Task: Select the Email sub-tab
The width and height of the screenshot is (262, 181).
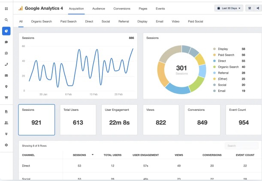Action: (x=160, y=21)
